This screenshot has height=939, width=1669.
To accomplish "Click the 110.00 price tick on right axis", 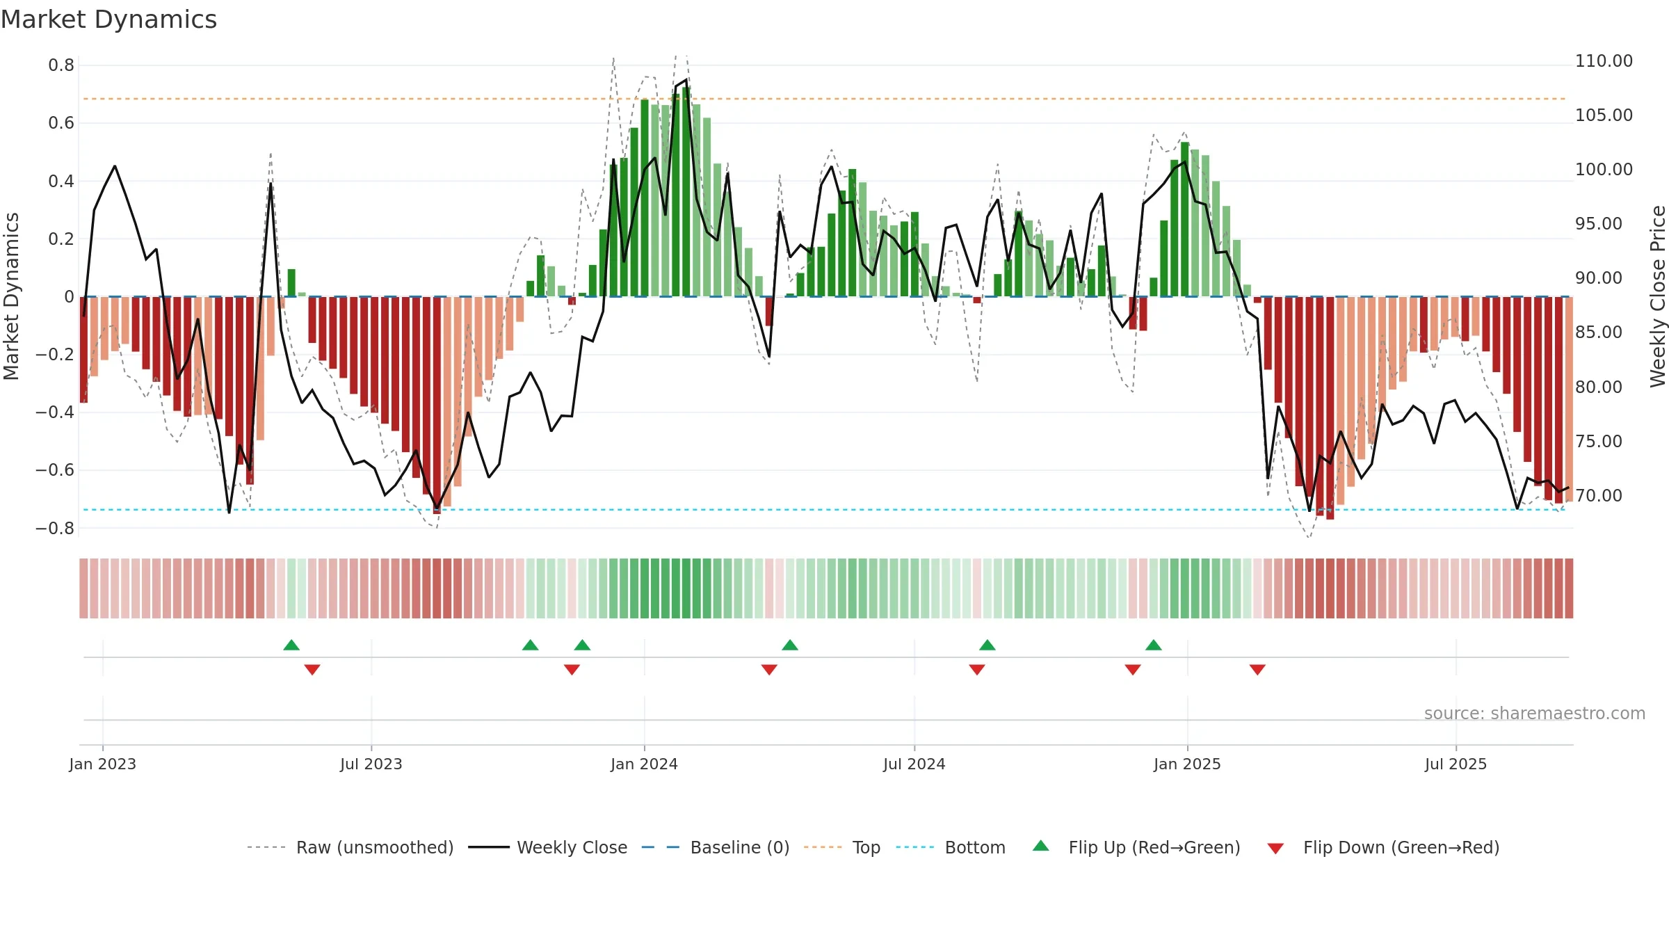I will 1604,61.
